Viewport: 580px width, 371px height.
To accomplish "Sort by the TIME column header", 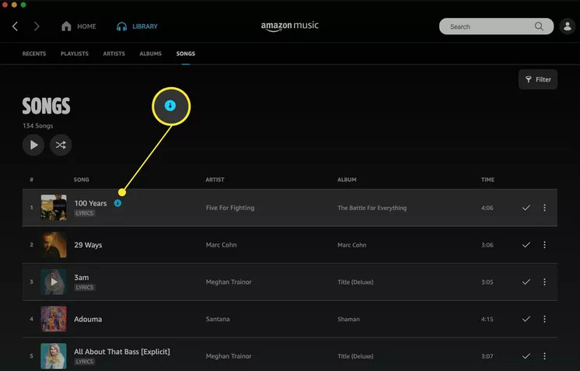I will point(487,180).
